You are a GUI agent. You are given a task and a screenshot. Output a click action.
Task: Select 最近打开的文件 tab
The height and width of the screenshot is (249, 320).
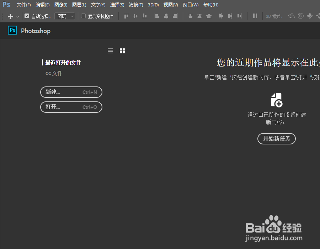[x=63, y=63]
